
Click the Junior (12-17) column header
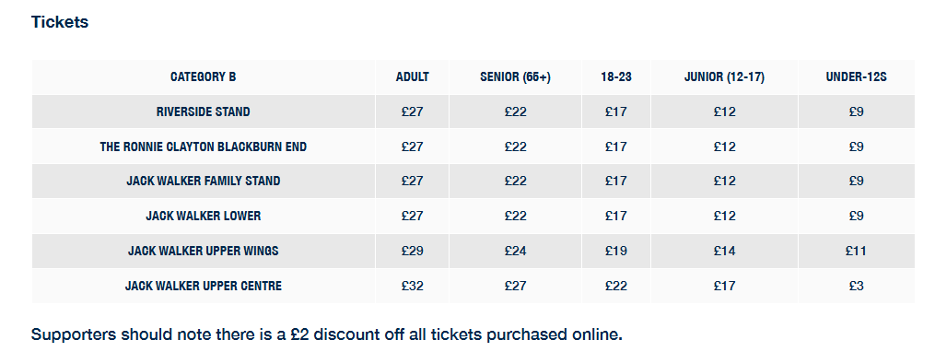(x=724, y=77)
